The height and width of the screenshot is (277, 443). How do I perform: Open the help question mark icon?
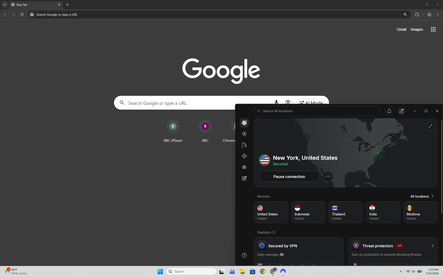[244, 255]
